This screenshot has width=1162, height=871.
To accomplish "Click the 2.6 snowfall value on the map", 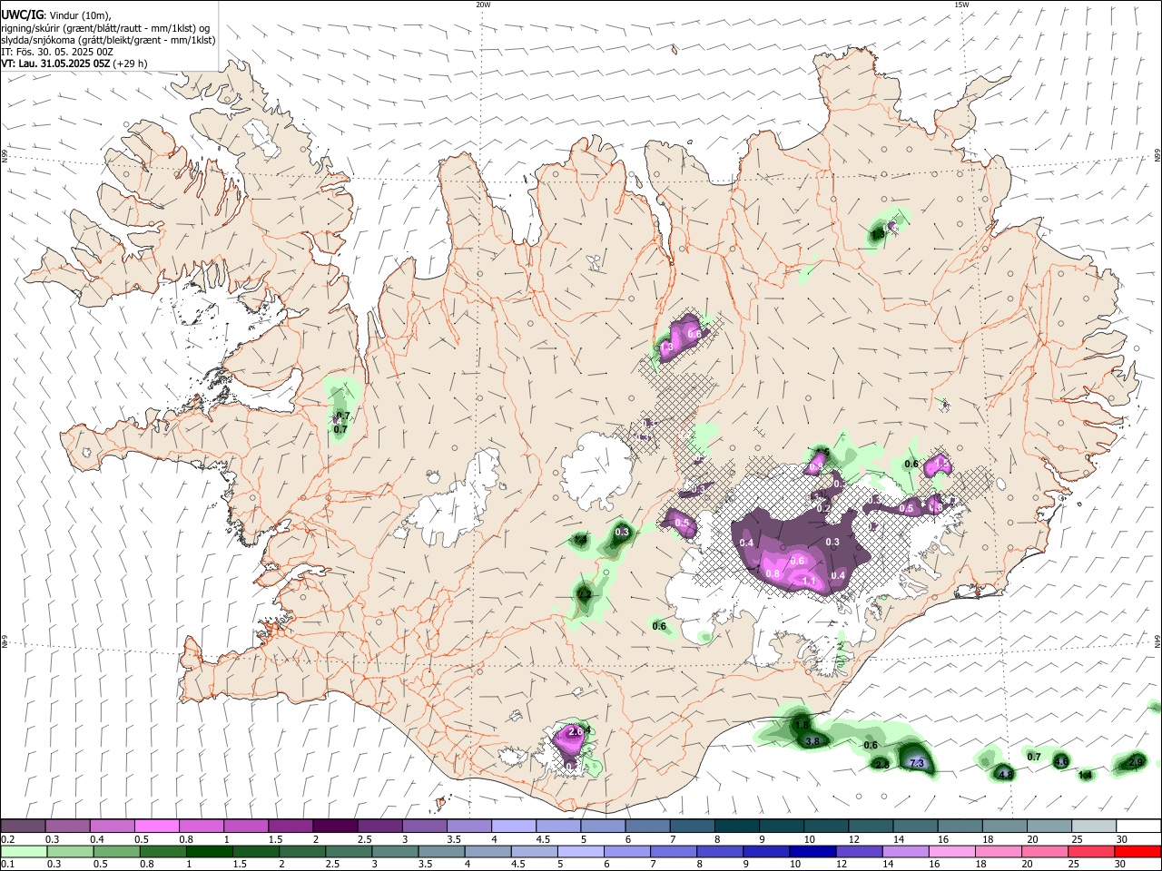I will (575, 731).
